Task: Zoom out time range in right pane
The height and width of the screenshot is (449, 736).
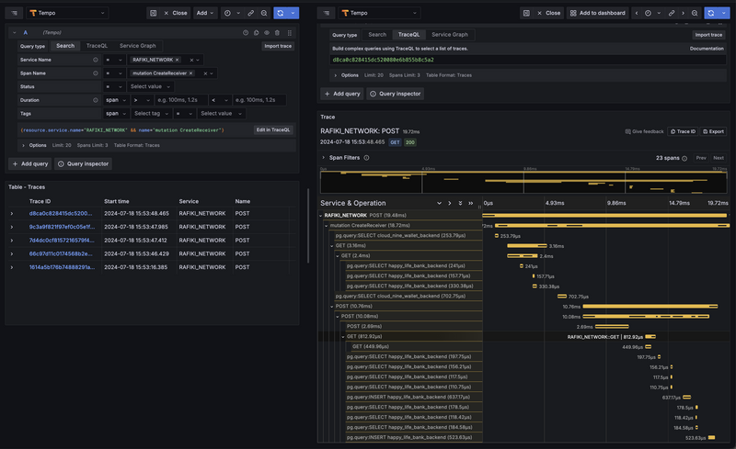Action: click(x=695, y=13)
